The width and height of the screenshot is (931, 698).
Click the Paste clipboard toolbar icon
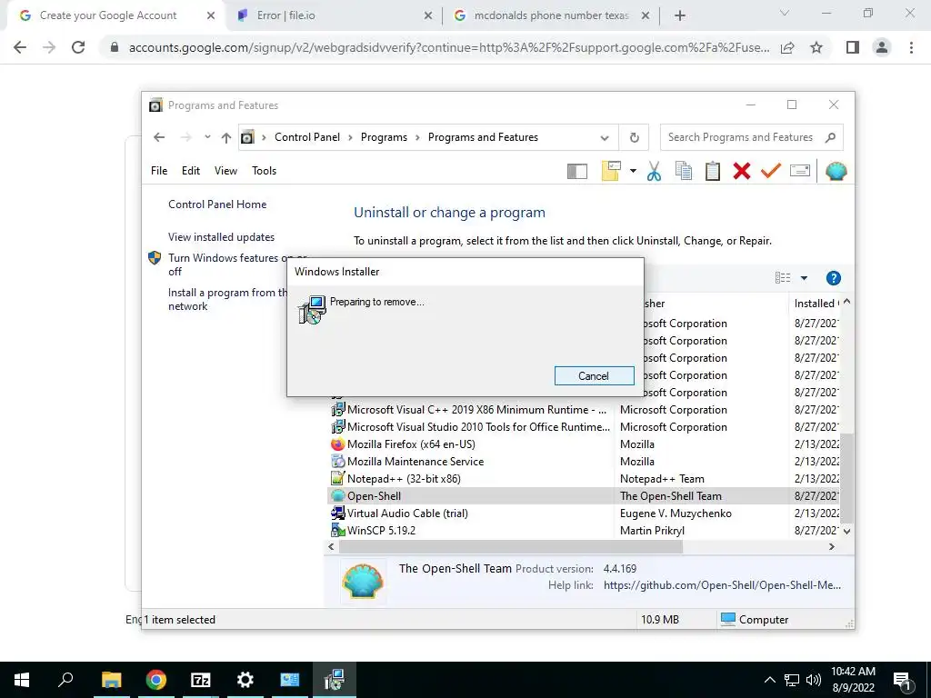click(x=713, y=171)
